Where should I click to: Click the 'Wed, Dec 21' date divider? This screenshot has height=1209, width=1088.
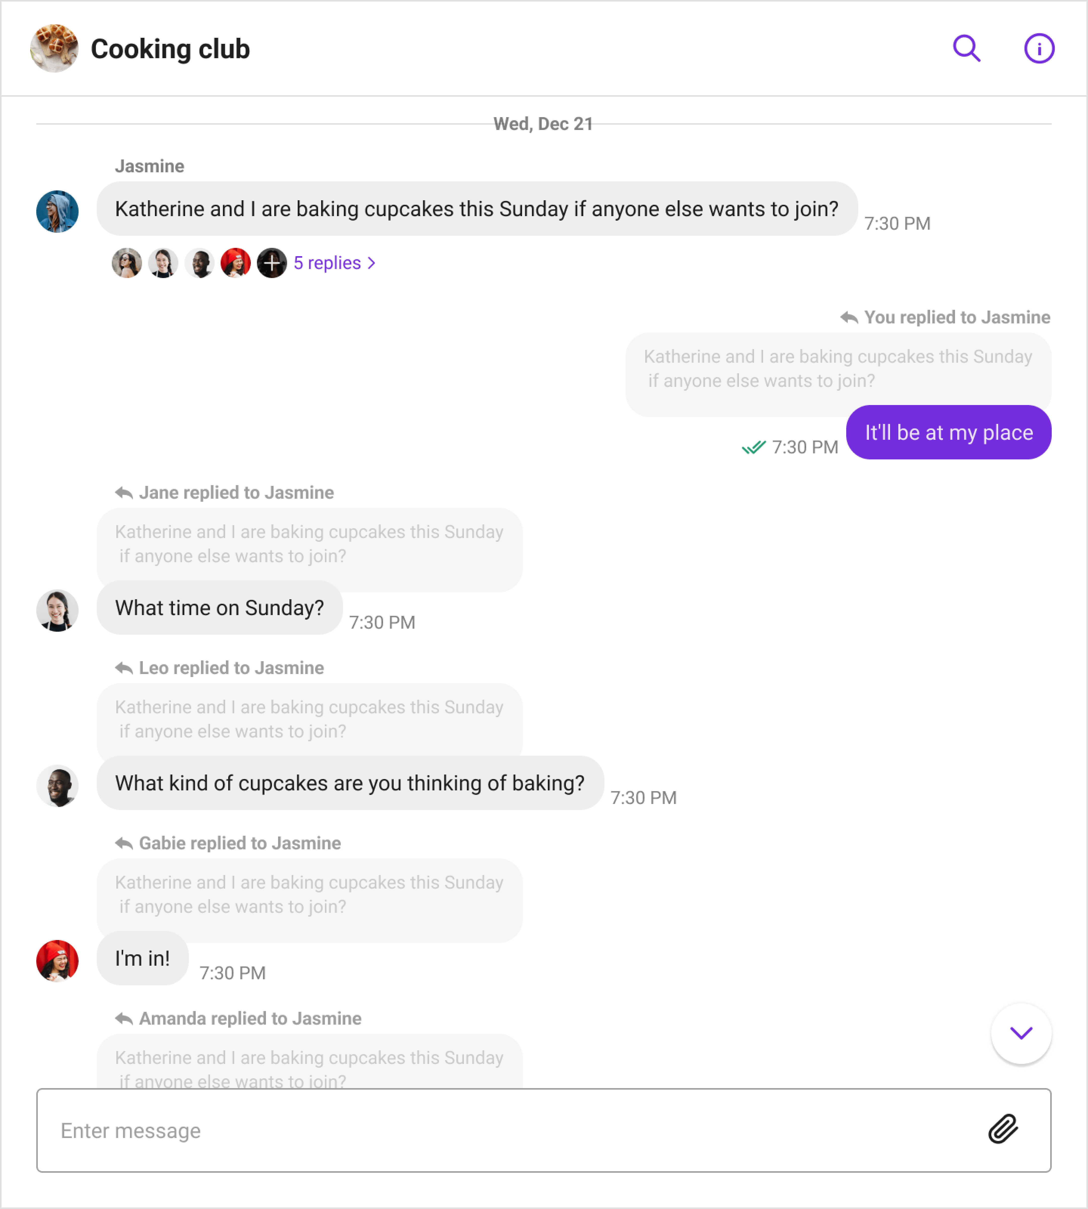[543, 124]
